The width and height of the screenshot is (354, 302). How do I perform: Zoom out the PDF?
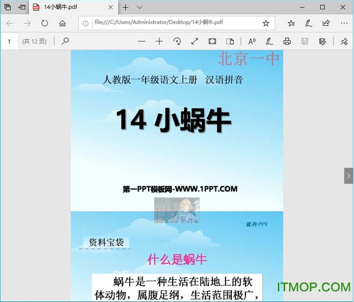coord(142,41)
